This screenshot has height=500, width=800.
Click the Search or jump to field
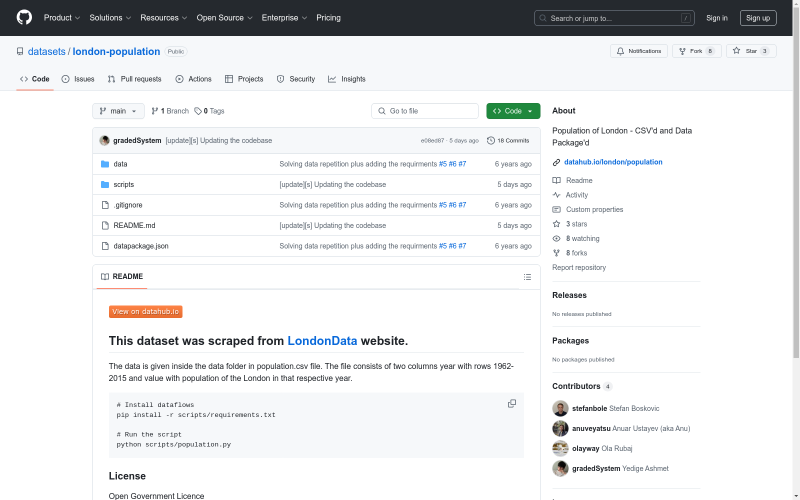click(x=614, y=18)
